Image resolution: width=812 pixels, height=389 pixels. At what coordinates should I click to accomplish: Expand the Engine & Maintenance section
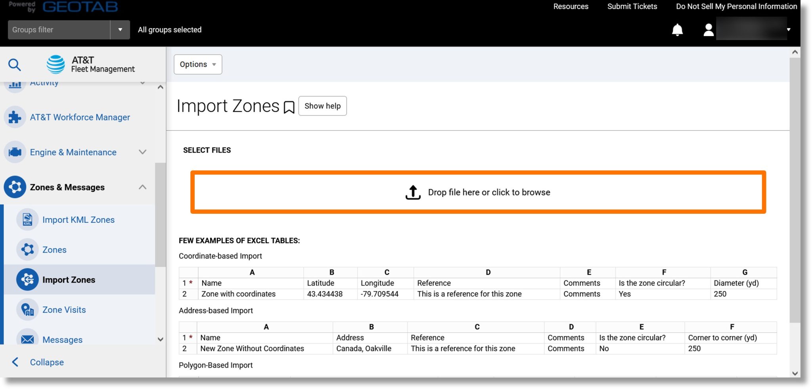tap(142, 152)
